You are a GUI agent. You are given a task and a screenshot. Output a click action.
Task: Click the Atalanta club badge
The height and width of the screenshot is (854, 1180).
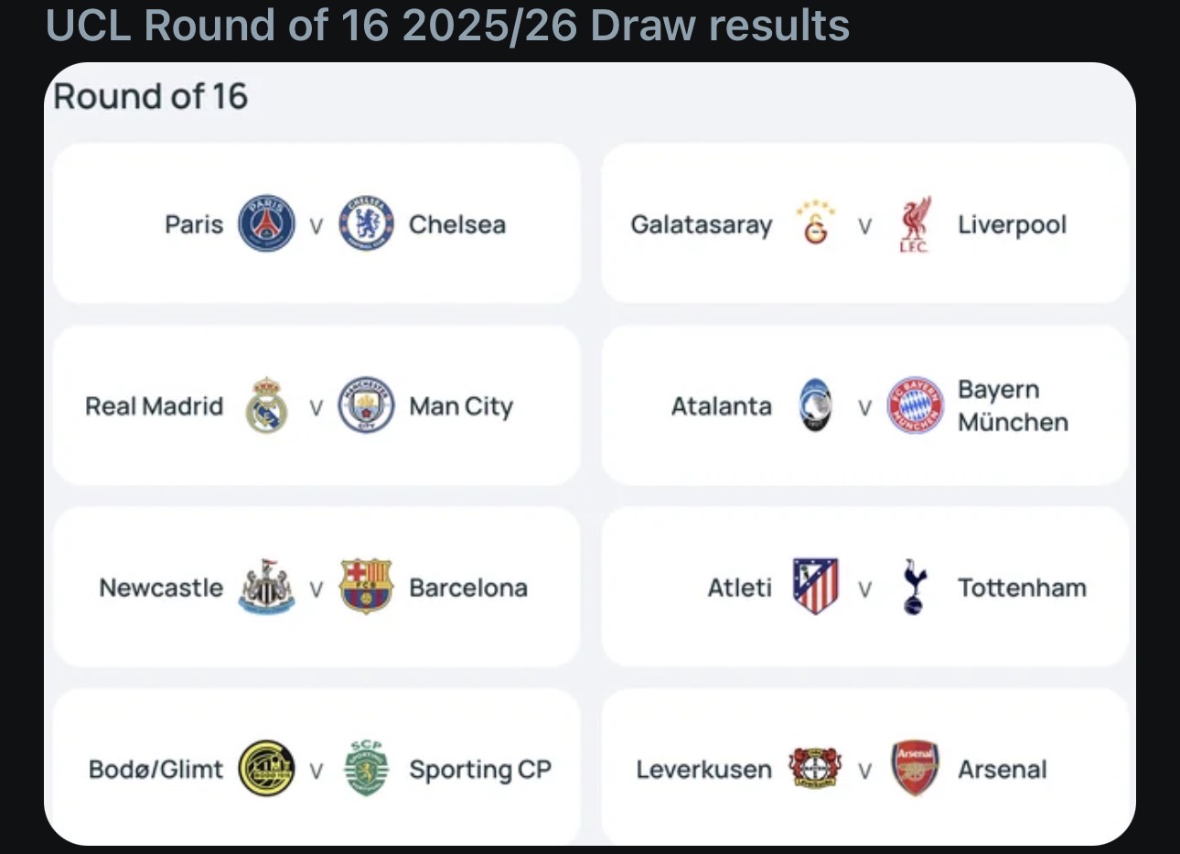(x=815, y=405)
